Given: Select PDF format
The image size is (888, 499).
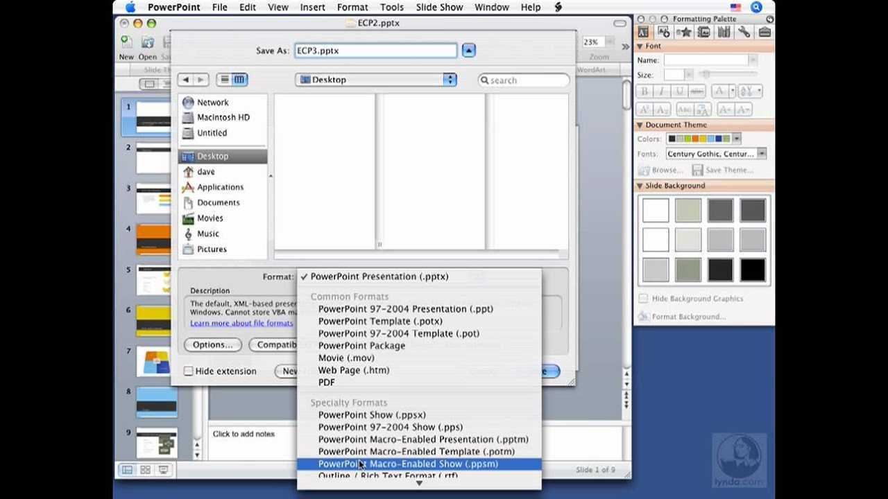Looking at the screenshot, I should click(x=419, y=383).
